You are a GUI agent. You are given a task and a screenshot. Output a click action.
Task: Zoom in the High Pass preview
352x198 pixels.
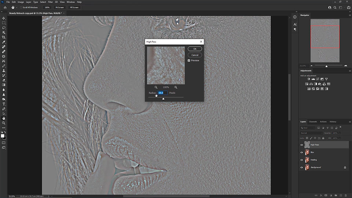176,87
